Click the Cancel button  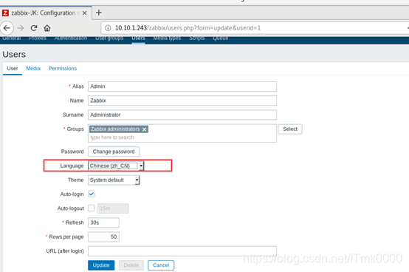[x=161, y=265]
